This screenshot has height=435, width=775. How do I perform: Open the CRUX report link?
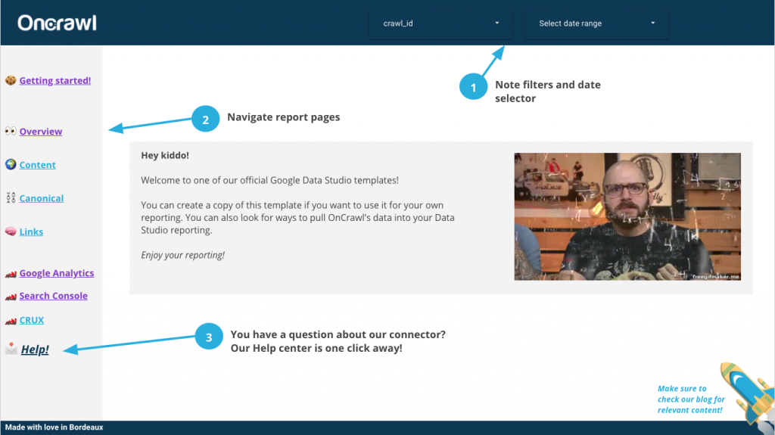(32, 320)
